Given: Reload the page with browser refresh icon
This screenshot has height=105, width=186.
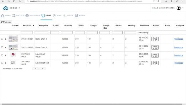Looking at the screenshot, I should (14, 1).
